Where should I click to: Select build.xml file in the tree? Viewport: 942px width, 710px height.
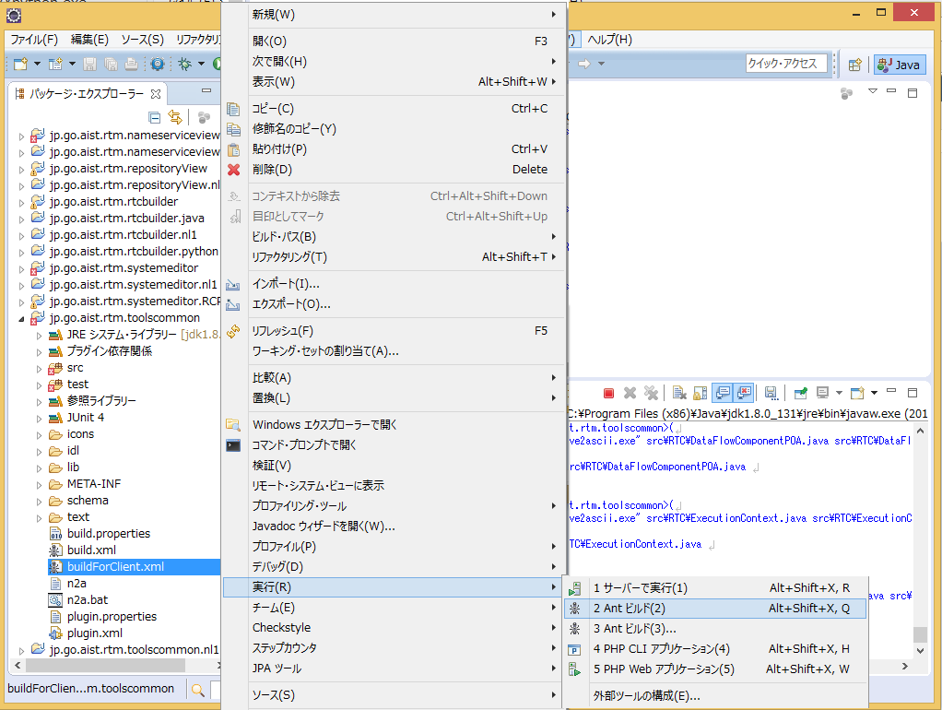(91, 550)
